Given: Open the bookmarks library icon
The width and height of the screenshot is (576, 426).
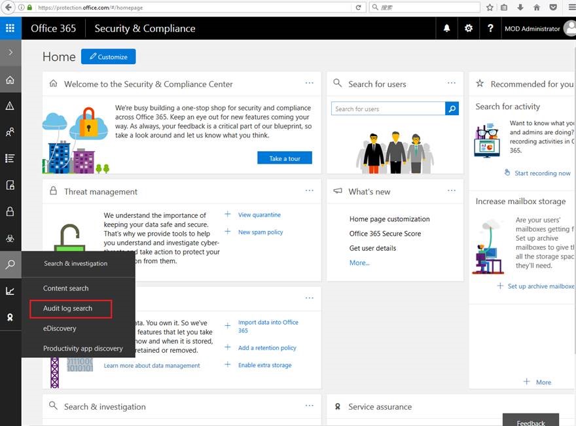Looking at the screenshot, I should [x=504, y=7].
